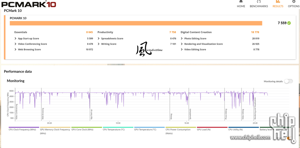The width and height of the screenshot is (300, 148).
Task: Select the App Start-up marker in the chart
Action: tap(91, 114)
